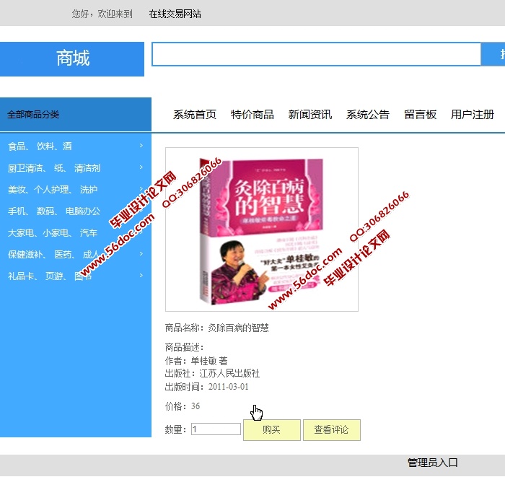505x477 pixels.
Task: Open the 新闻资讯 menu item
Action: coord(310,115)
